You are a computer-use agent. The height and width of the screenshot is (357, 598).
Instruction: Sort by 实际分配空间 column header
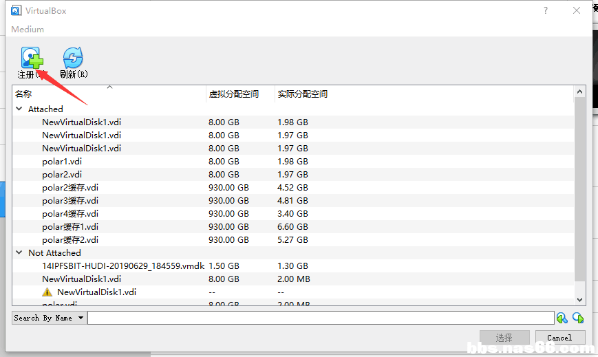302,94
